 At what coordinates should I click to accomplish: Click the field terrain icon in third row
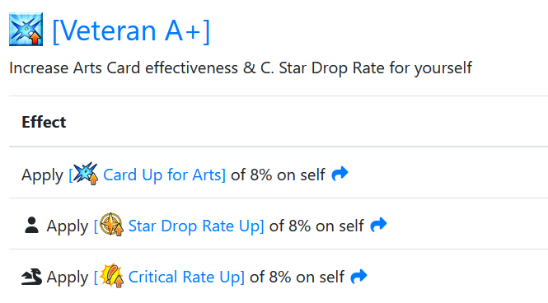coord(31,277)
